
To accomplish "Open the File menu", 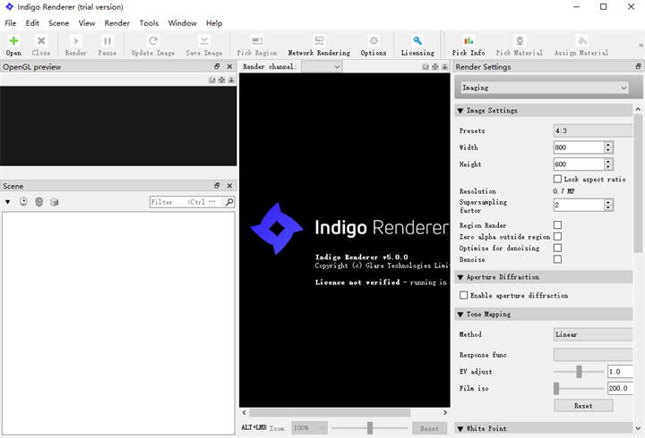I will point(10,23).
